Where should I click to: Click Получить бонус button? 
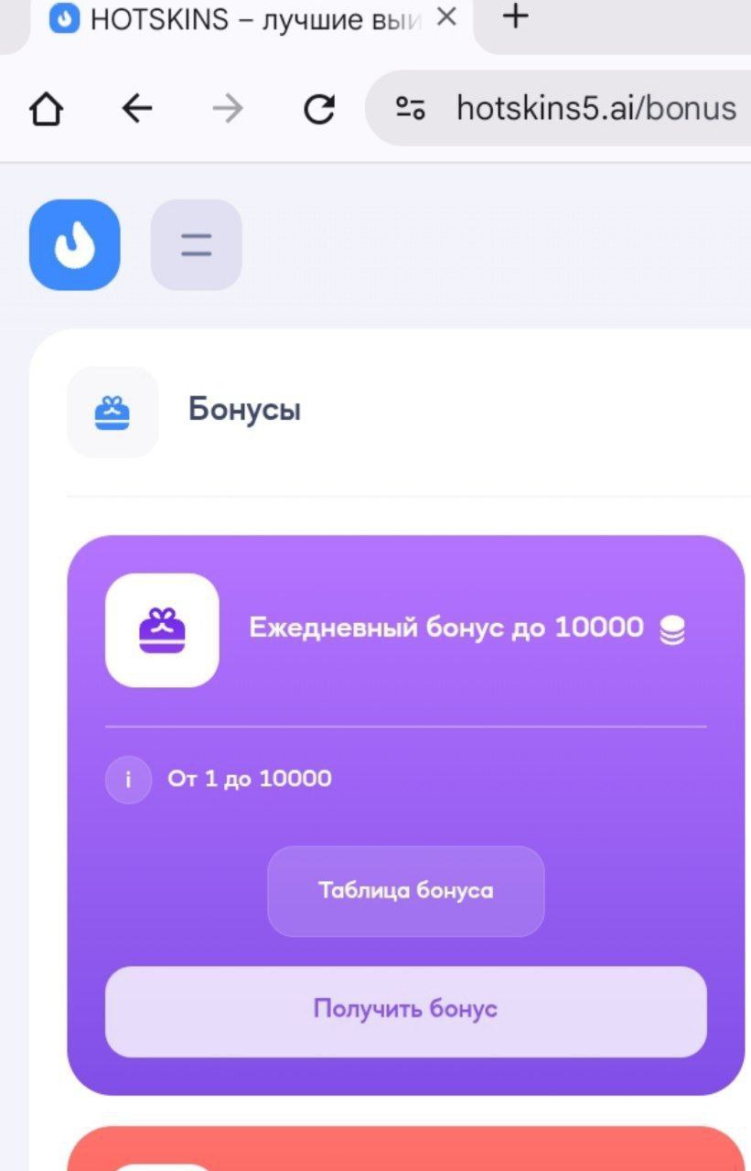[x=405, y=1011]
